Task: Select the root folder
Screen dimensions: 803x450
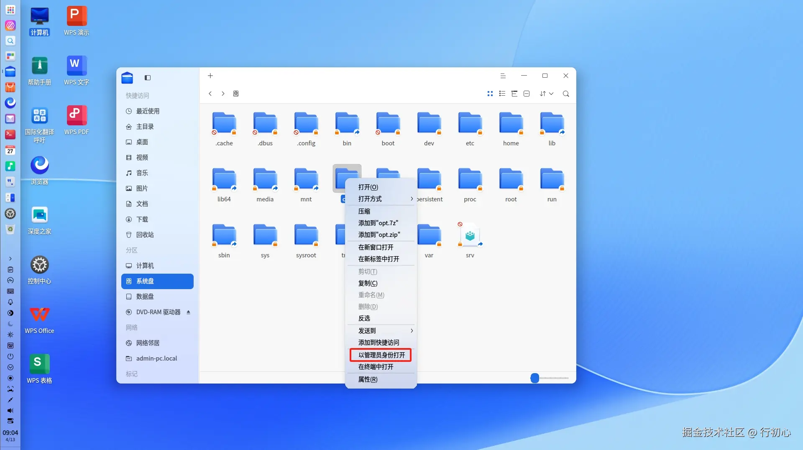Action: [x=511, y=181]
